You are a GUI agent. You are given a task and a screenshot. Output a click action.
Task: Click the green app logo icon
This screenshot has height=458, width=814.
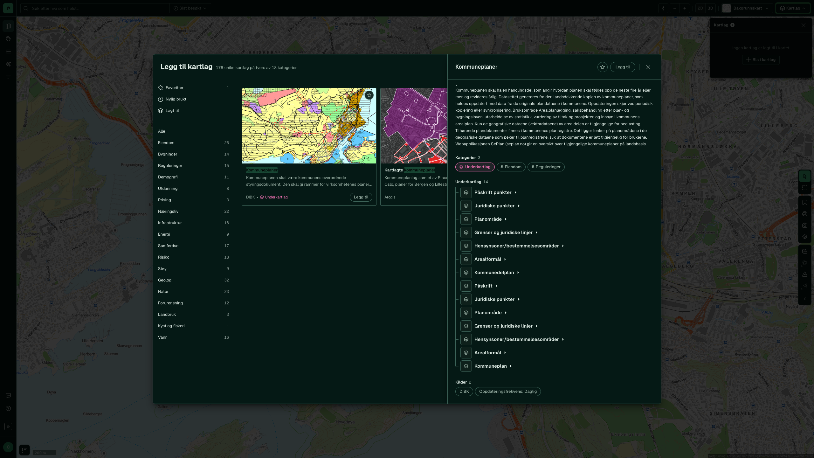[8, 8]
